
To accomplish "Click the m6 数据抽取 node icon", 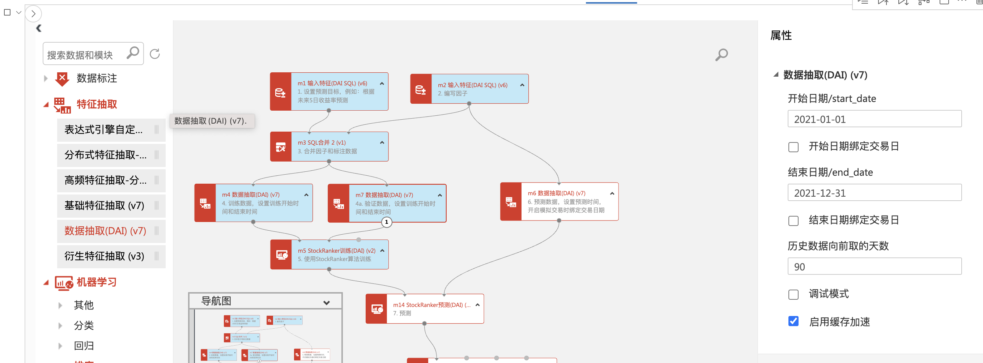I will coord(511,202).
